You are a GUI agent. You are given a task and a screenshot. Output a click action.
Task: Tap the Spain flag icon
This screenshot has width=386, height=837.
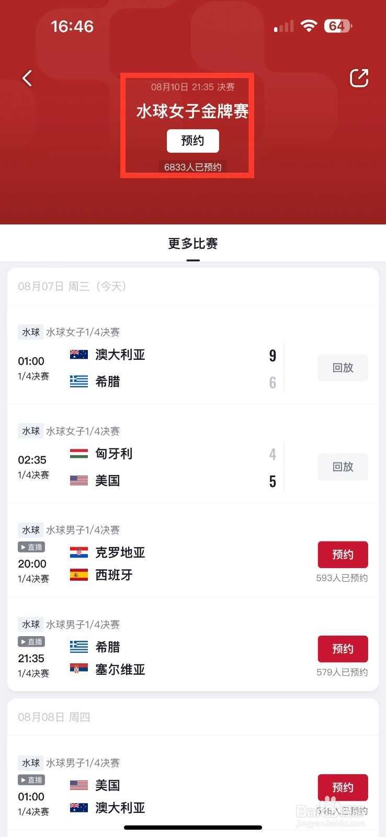coord(79,575)
